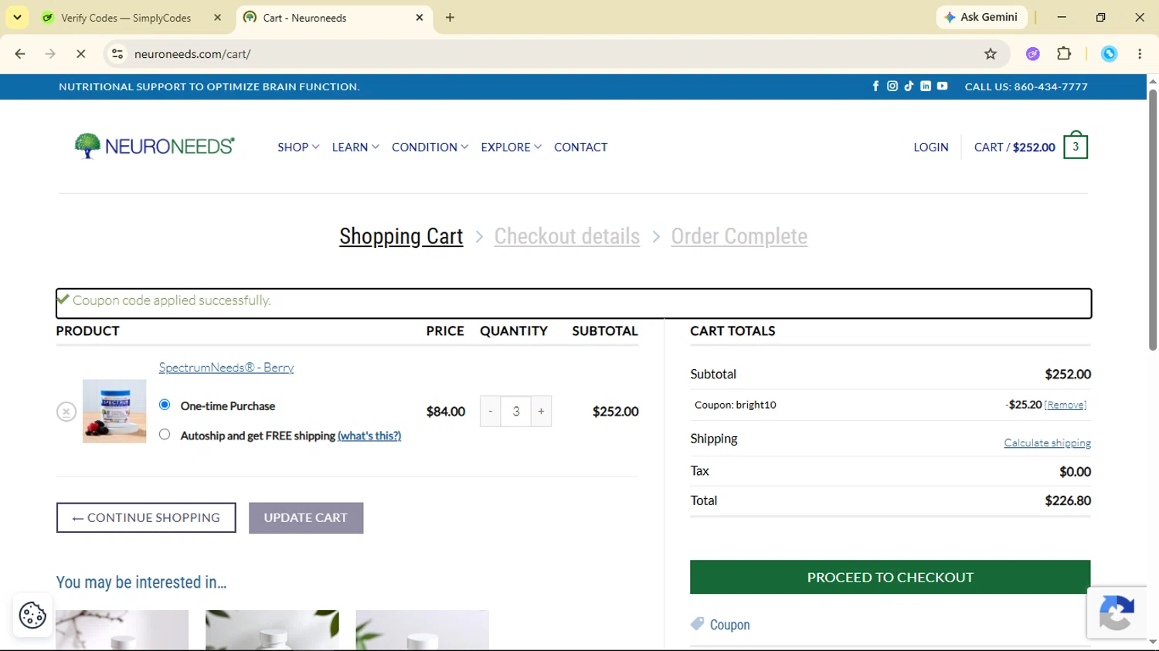Image resolution: width=1159 pixels, height=651 pixels.
Task: Switch to Verify Codes — SimplyCodes tab
Action: (x=125, y=17)
